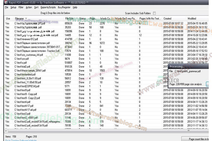Select the row C:\test\zzz_customaa_A4.pdf
The width and height of the screenshot is (212, 141).
point(107,55)
